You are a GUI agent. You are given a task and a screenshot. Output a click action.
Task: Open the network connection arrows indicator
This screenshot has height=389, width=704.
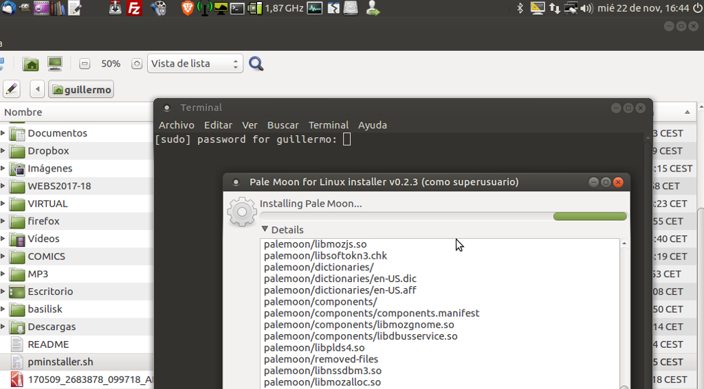[555, 8]
